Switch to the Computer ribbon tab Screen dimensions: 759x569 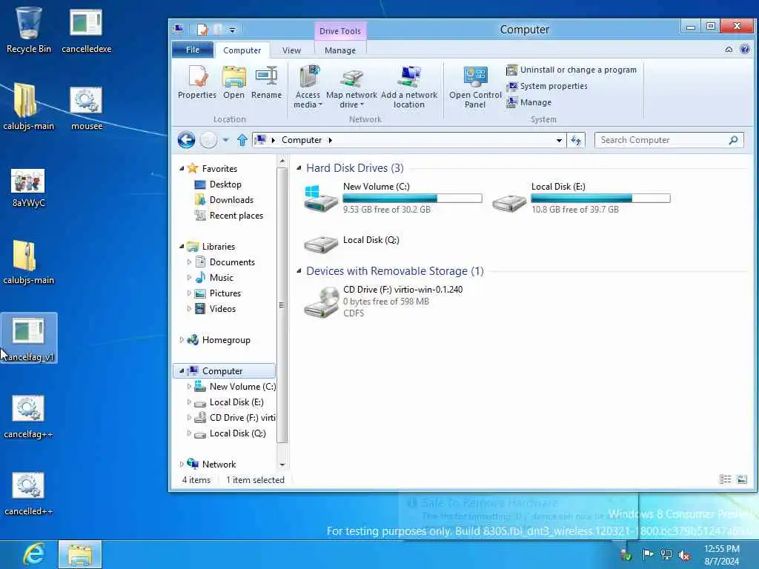pos(242,50)
